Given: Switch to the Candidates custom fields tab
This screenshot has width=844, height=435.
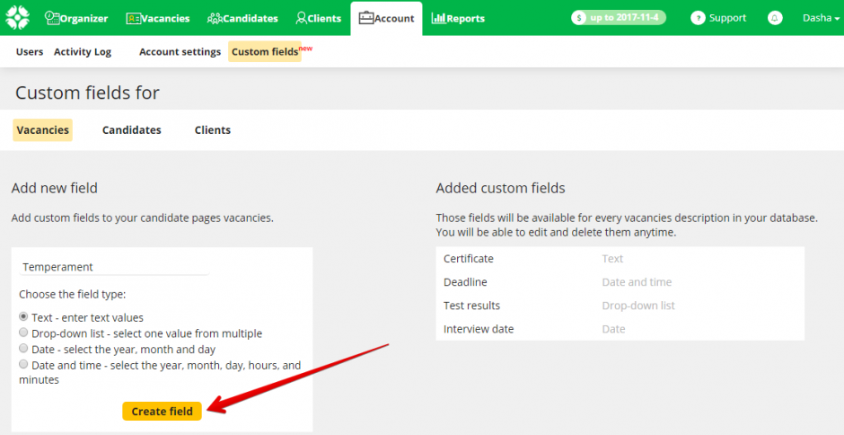Looking at the screenshot, I should point(131,130).
